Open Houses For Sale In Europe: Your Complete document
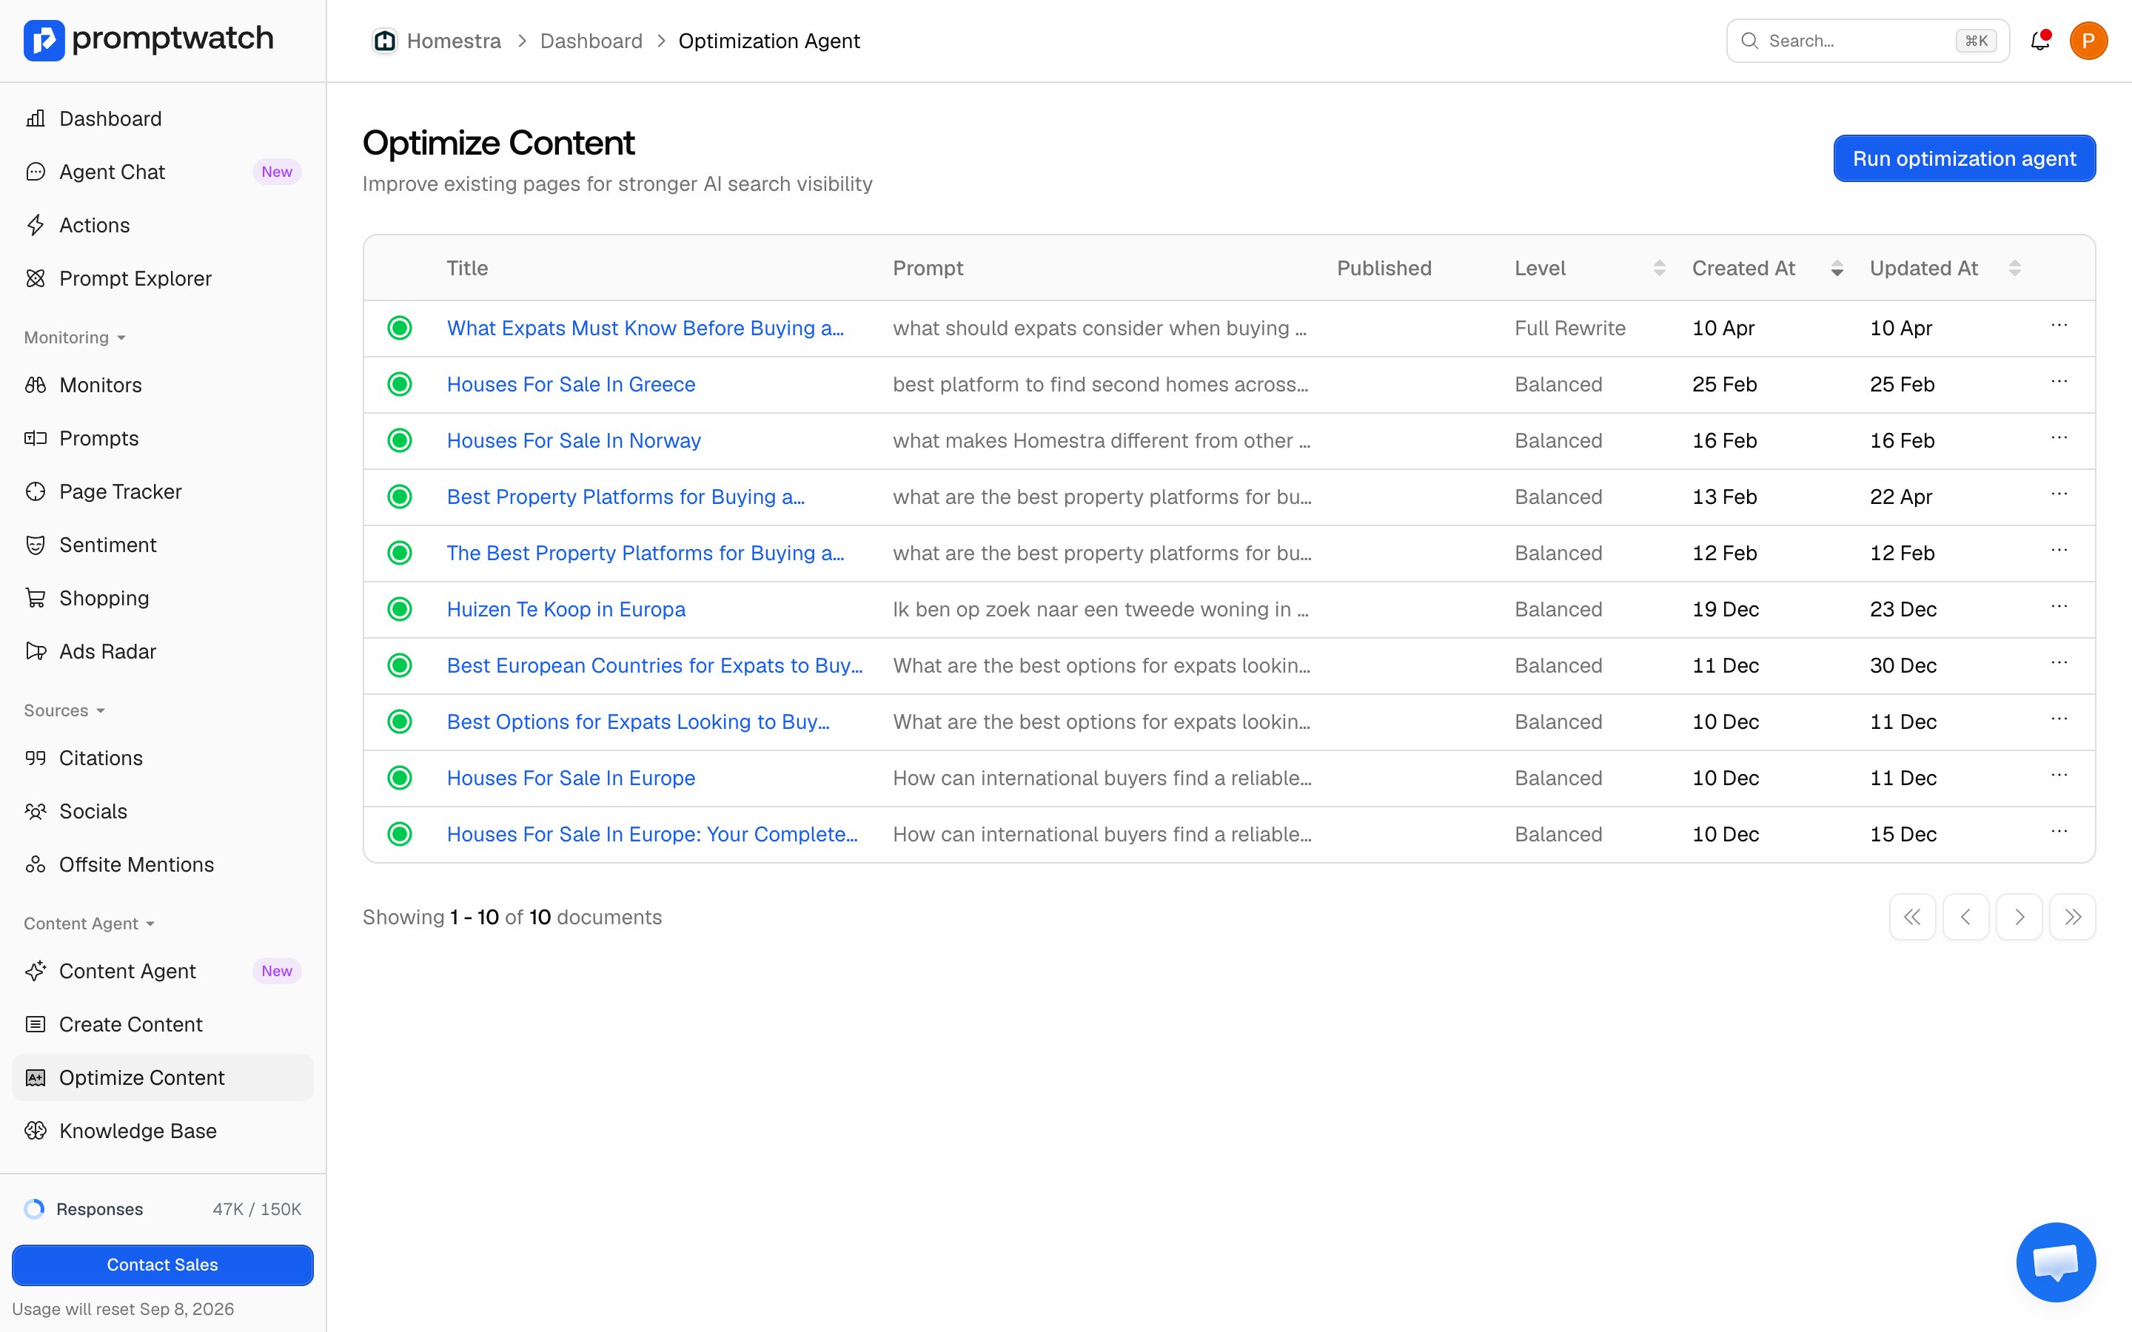 click(x=652, y=834)
